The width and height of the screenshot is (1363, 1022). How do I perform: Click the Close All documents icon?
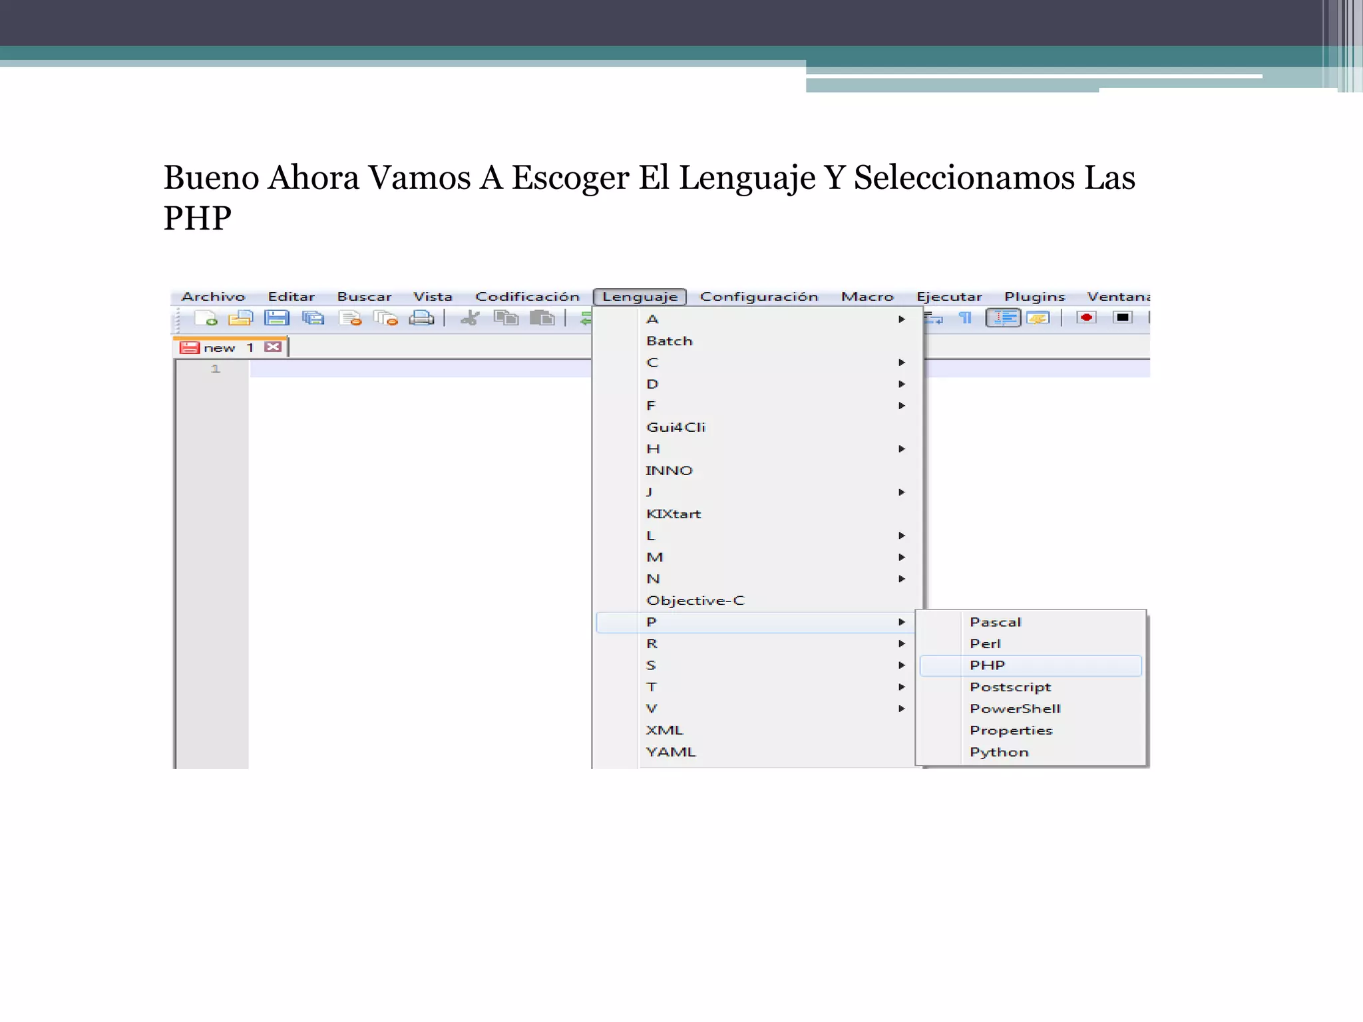[385, 318]
